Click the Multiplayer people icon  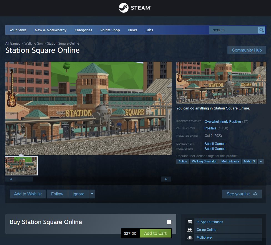(190, 238)
